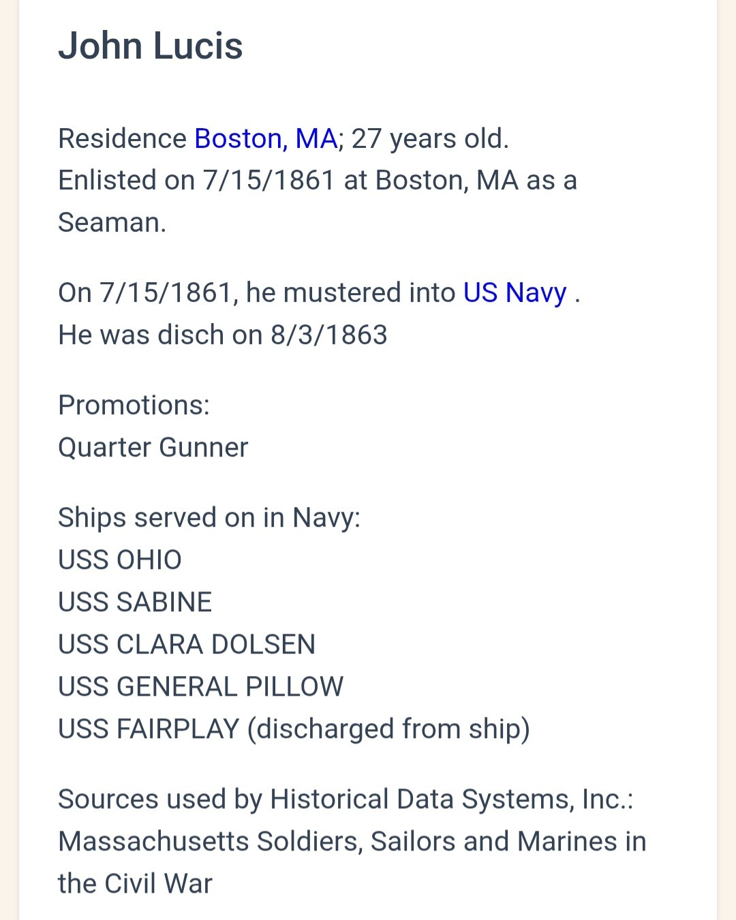Click the "(discharged from ship)" note
This screenshot has width=736, height=920.
(388, 729)
